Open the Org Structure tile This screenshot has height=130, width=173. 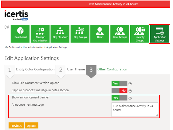tap(60, 34)
